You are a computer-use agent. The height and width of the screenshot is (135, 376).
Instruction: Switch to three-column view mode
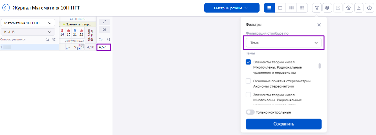[291, 8]
